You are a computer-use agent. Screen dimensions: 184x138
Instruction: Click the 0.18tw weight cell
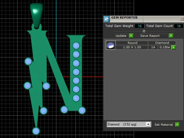coord(164,47)
